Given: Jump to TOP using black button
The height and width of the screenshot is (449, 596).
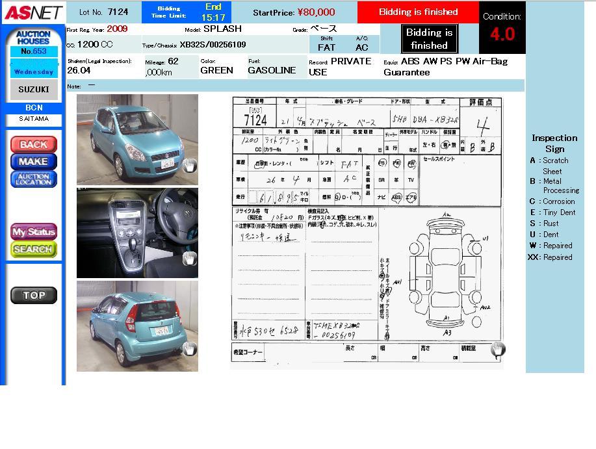Looking at the screenshot, I should [x=34, y=295].
